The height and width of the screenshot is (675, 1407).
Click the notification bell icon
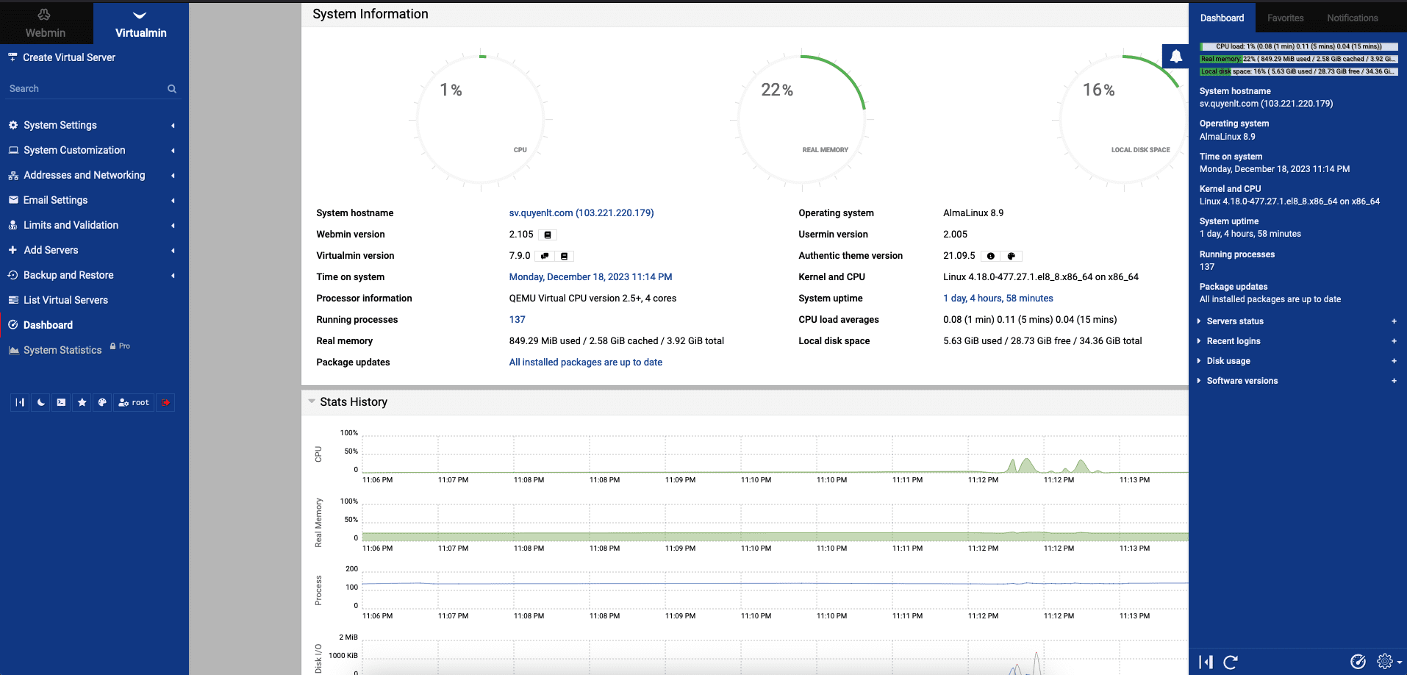[1175, 57]
